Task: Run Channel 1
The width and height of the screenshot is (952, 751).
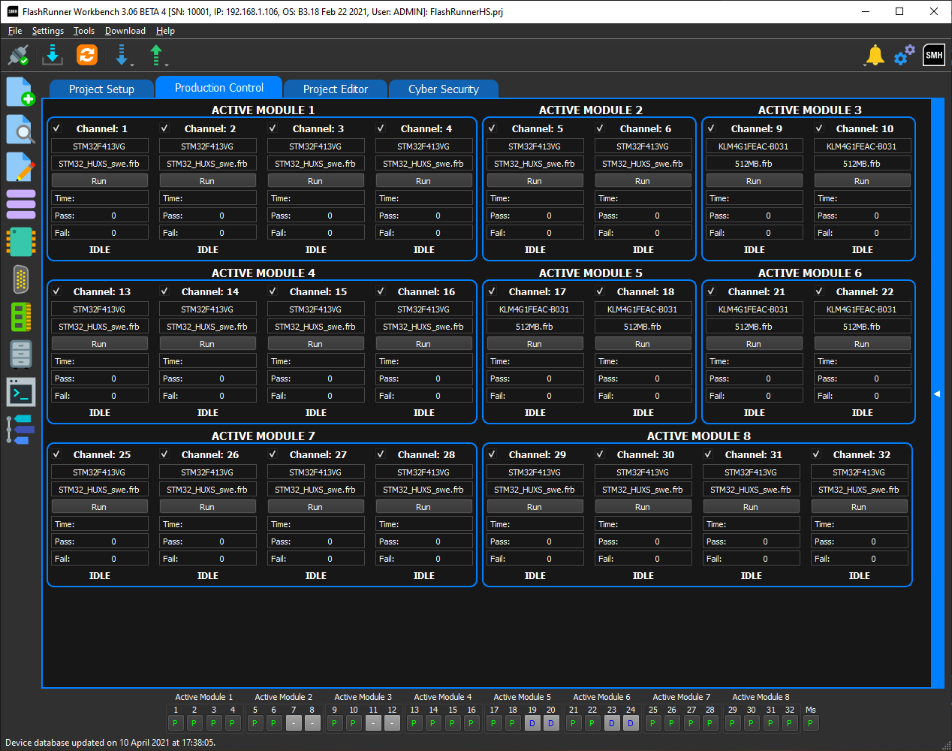Action: coord(99,181)
